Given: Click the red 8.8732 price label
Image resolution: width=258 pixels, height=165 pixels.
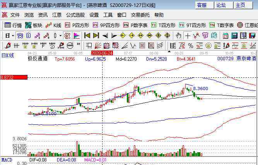Looking at the screenshot, I should point(14,77).
